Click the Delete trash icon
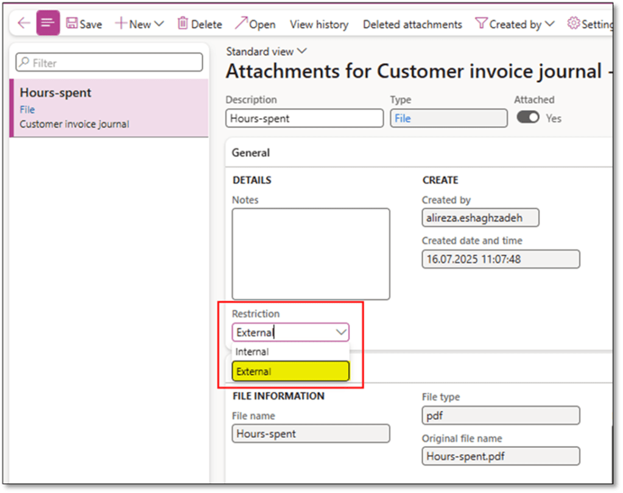The width and height of the screenshot is (623, 493). (183, 24)
